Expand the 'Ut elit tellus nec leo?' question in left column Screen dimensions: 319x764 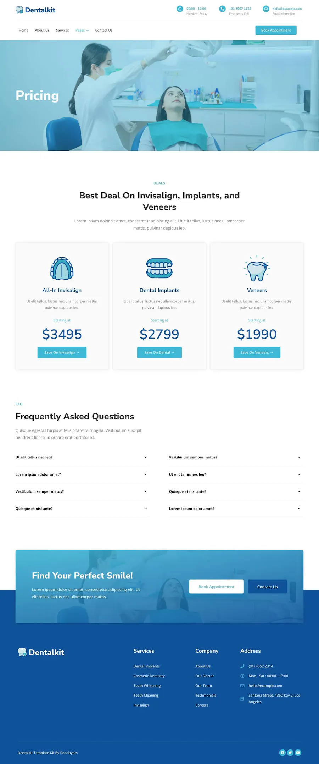pos(81,457)
